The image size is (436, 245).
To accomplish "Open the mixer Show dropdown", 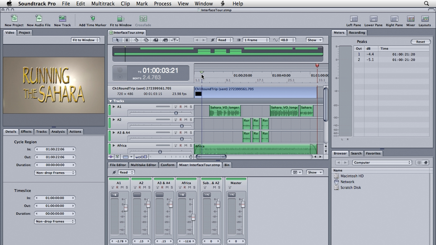I will click(315, 172).
